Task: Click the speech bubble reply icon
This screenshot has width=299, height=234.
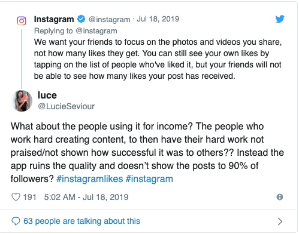Action: (16, 221)
